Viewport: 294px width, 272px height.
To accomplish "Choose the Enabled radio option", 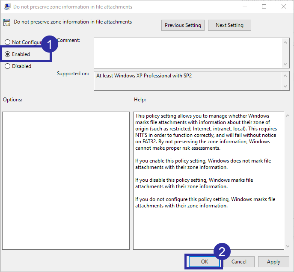I will pyautogui.click(x=7, y=54).
